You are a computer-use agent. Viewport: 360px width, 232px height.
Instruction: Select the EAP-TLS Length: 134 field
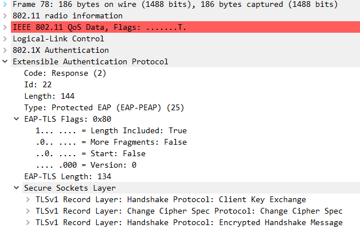(x=68, y=176)
